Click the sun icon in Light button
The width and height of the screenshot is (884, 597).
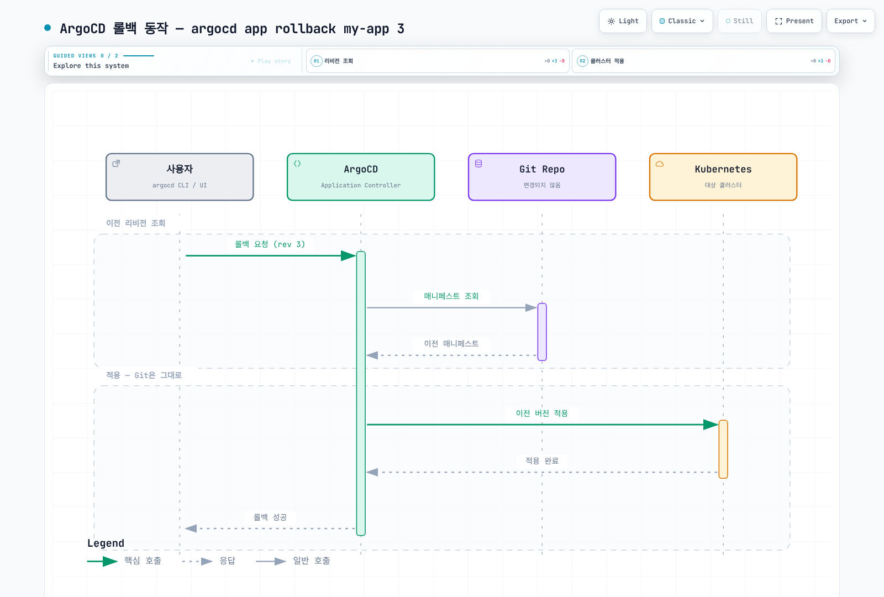pos(611,21)
